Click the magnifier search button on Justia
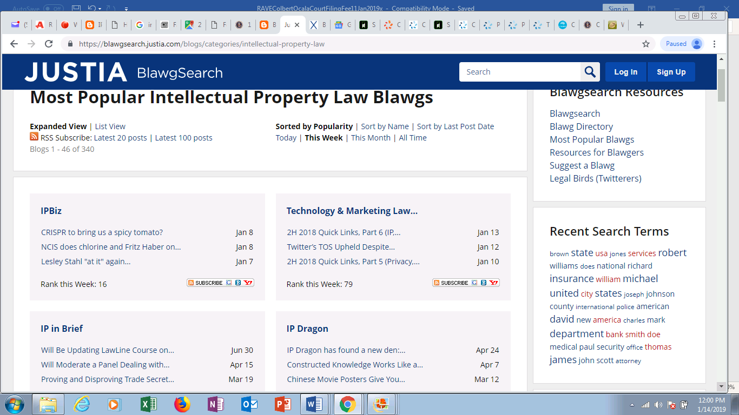Screen dimensions: 739x415 point(590,72)
